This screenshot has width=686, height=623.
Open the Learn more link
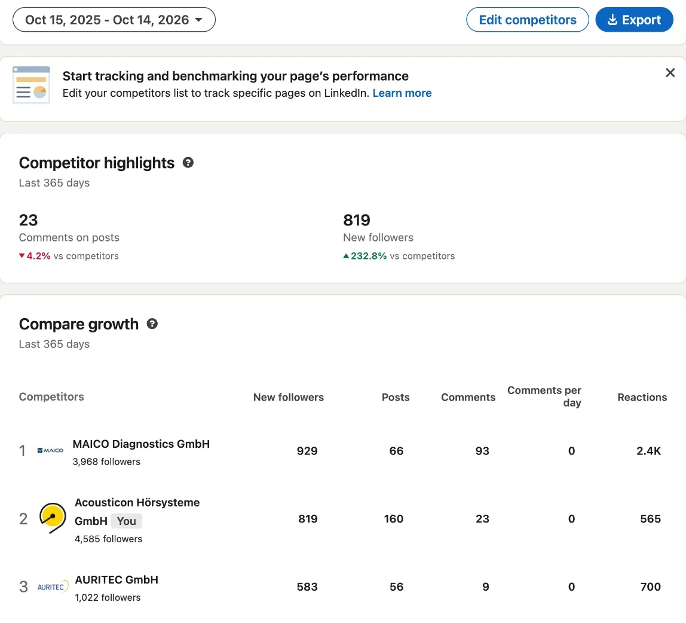pos(402,93)
